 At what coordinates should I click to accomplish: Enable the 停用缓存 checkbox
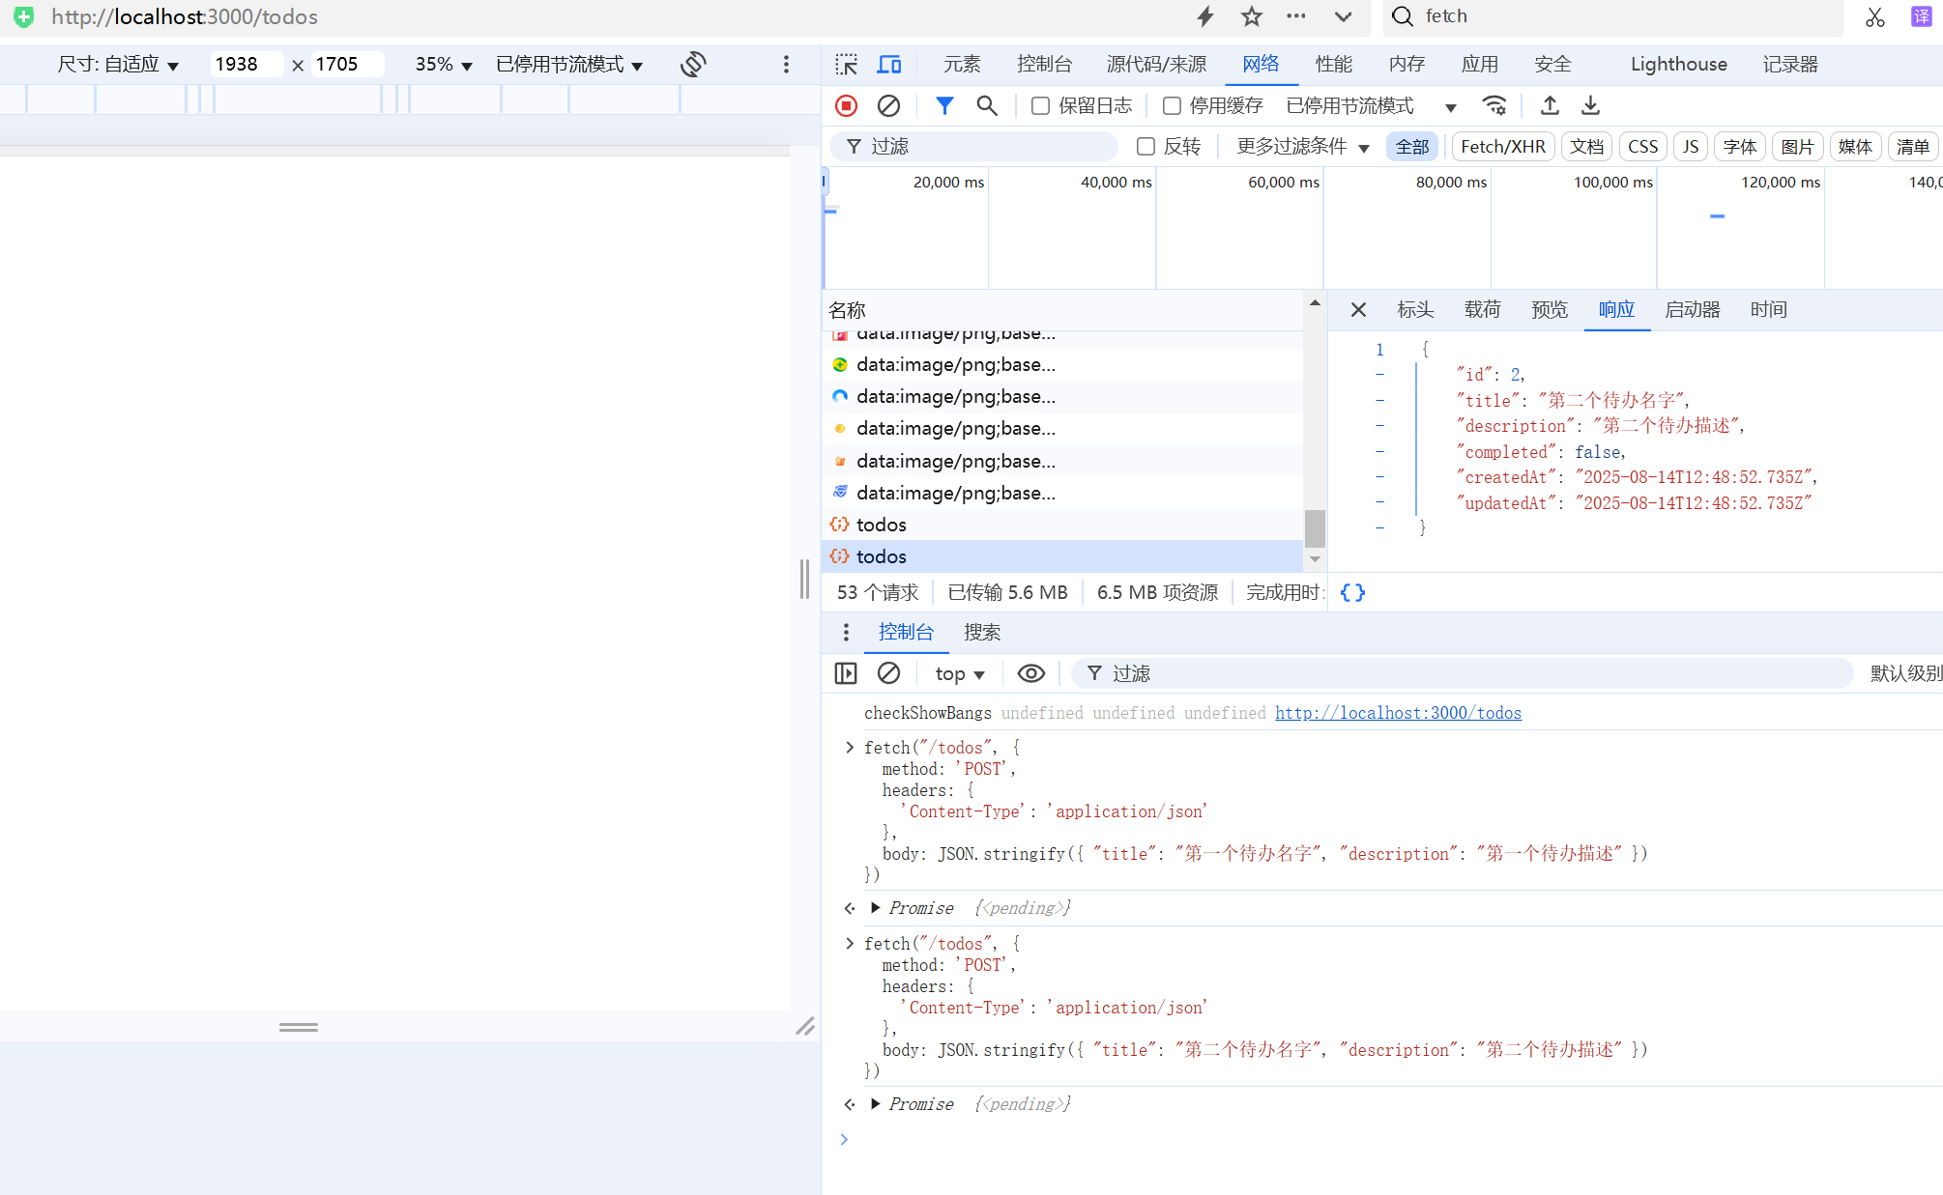(1172, 106)
